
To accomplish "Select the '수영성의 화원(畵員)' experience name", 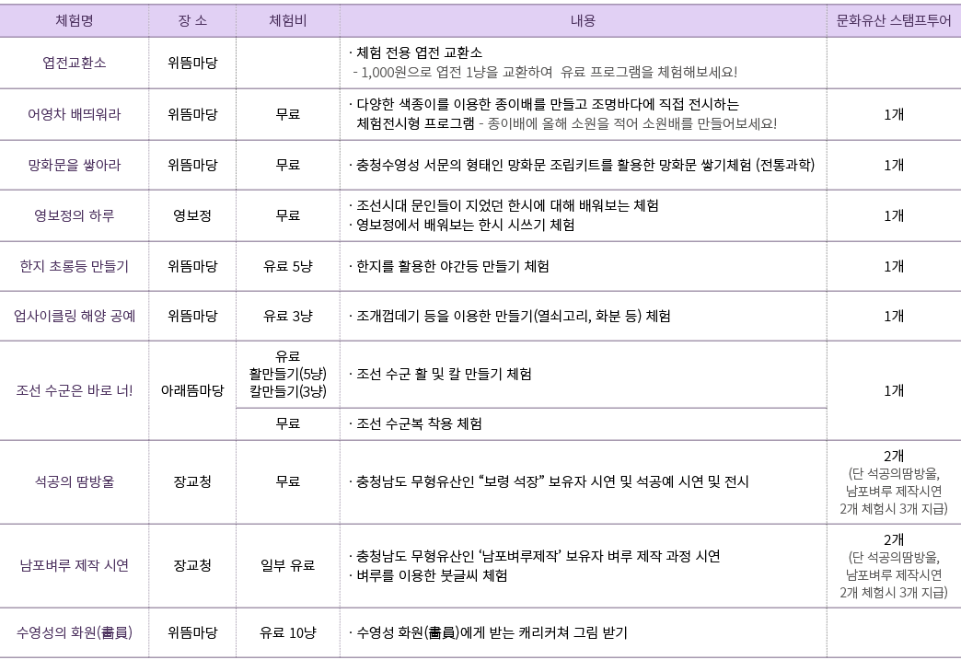I will tap(75, 633).
